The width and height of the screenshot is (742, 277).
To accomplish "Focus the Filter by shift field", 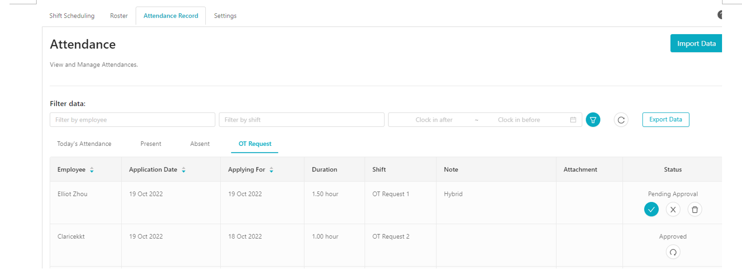I will pyautogui.click(x=302, y=120).
